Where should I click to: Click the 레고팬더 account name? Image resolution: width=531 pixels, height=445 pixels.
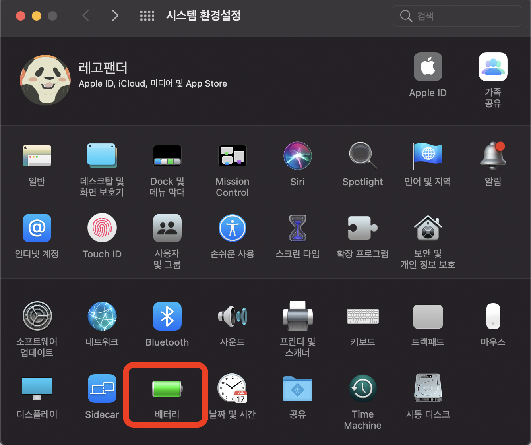click(103, 68)
